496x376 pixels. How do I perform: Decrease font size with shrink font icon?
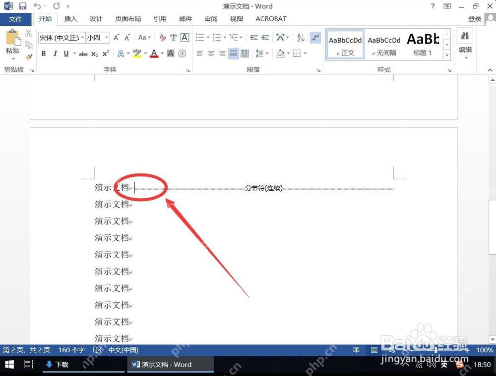(x=127, y=38)
